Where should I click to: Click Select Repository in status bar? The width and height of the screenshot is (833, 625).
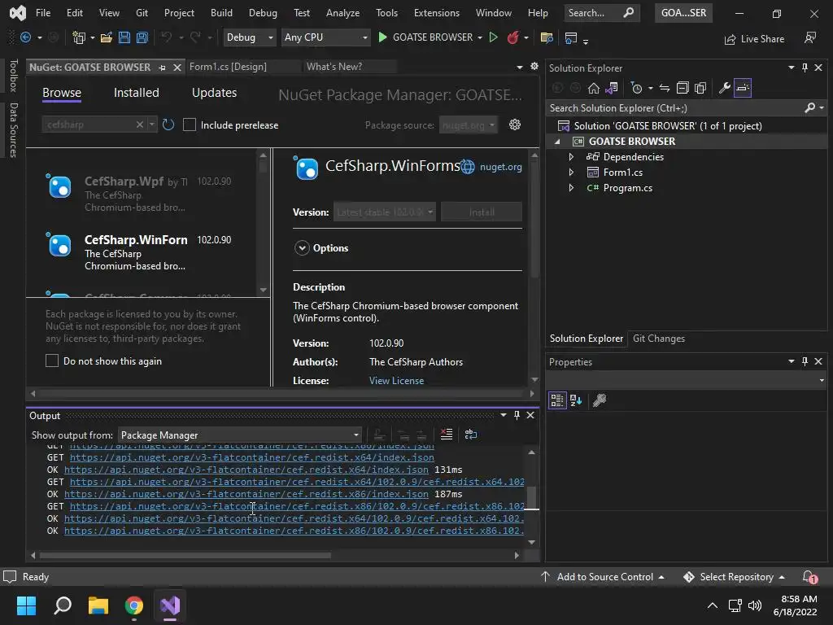[735, 577]
